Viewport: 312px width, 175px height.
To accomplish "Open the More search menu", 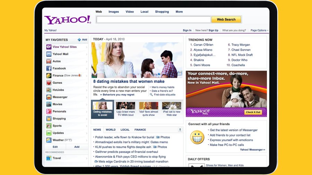I will [x=179, y=12].
